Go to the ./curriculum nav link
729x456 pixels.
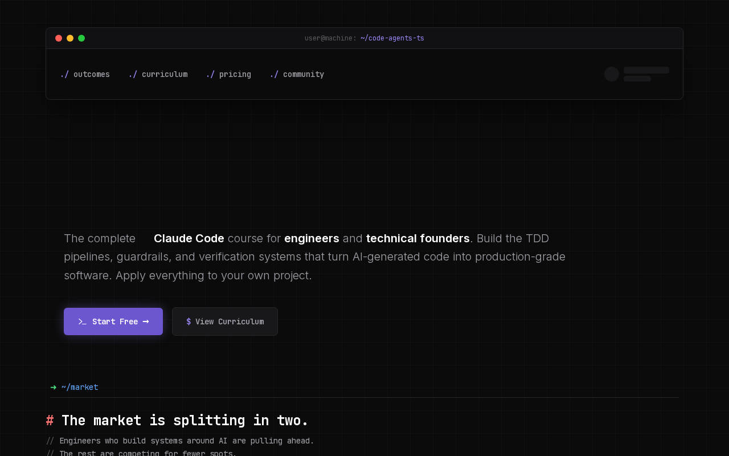point(158,74)
